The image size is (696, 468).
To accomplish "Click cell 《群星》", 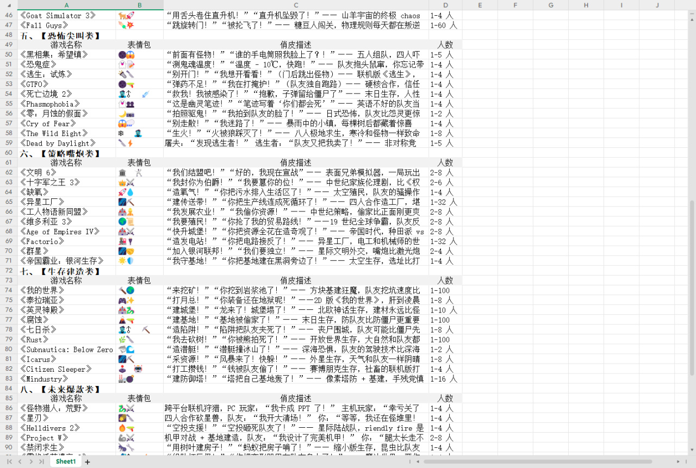I will [x=66, y=251].
